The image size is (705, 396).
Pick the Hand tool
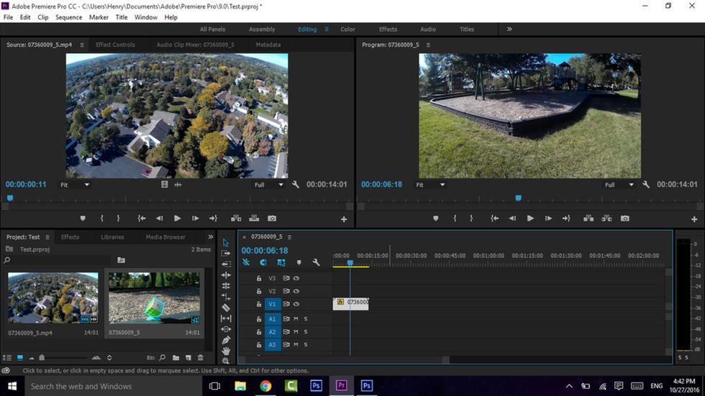point(226,351)
